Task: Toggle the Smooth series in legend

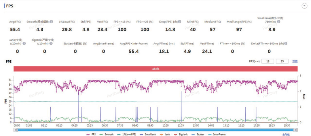Action: pos(107,134)
